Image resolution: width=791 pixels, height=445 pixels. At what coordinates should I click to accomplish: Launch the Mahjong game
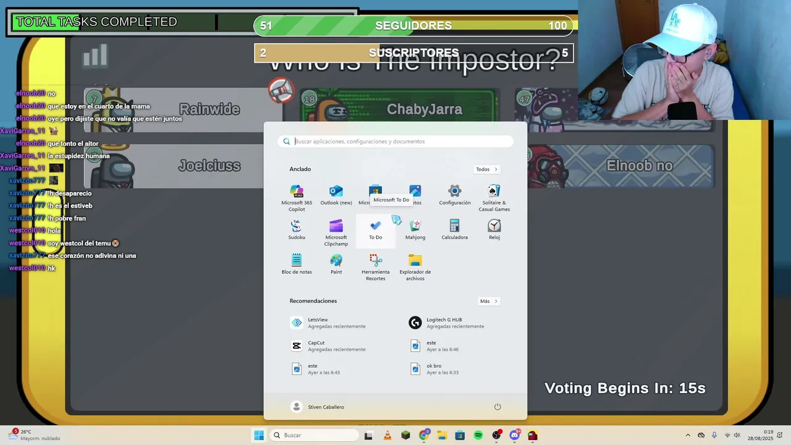pos(415,230)
